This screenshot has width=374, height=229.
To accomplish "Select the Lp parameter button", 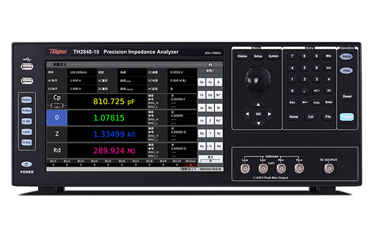I will 201,108.
